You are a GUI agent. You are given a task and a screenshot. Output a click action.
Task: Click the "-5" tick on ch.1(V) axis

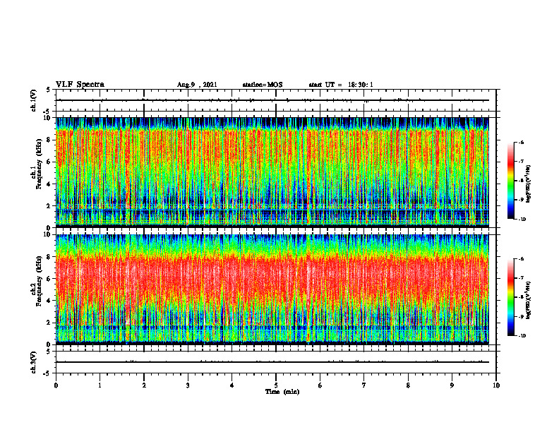coord(47,112)
